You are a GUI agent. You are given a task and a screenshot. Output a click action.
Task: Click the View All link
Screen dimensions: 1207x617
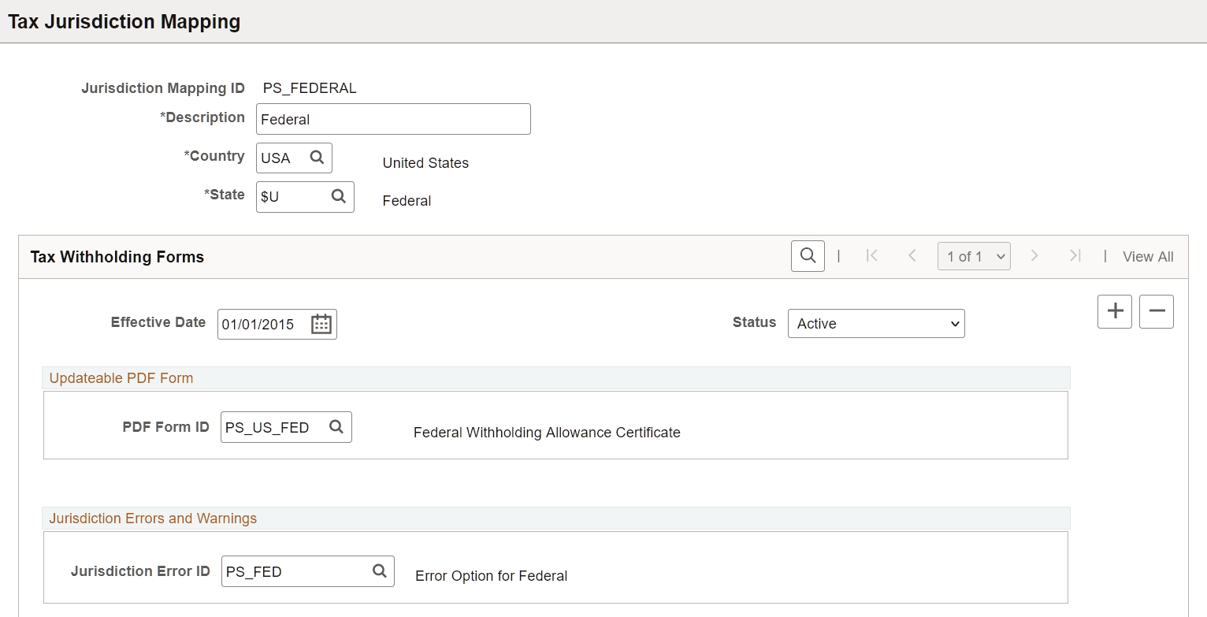(1148, 257)
